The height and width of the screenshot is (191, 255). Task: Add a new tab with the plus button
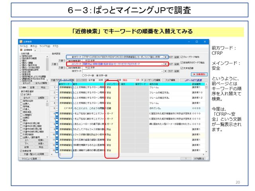(35, 50)
